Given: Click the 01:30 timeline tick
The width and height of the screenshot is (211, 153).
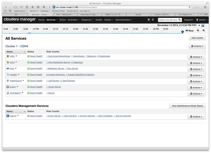Looking at the screenshot, I should pyautogui.click(x=96, y=29).
